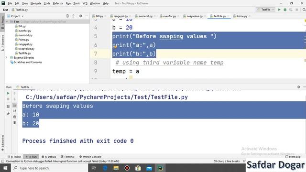Rerun TestFile in Run panel
The image size is (306, 172).
coord(8,94)
